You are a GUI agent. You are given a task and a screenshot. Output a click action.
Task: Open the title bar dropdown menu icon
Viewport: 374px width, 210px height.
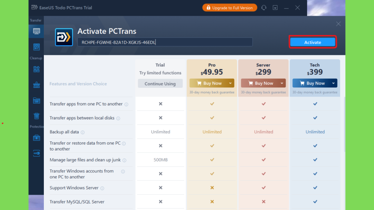coord(275,8)
